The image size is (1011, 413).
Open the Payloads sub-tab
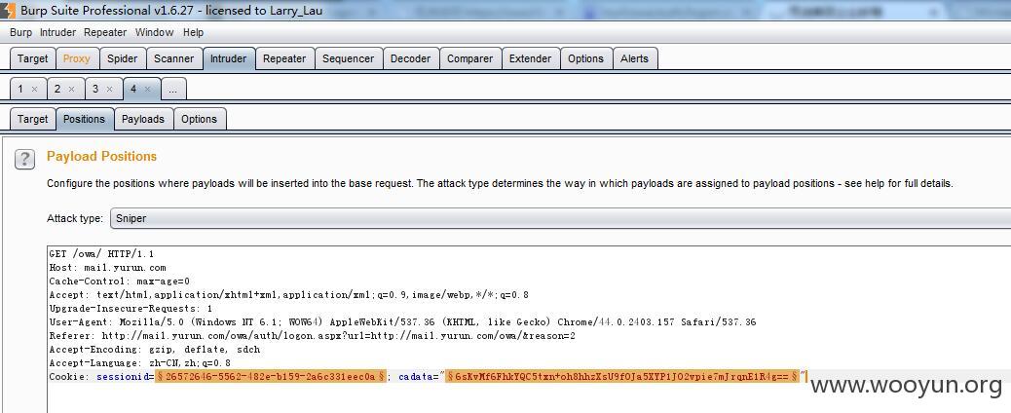point(143,119)
